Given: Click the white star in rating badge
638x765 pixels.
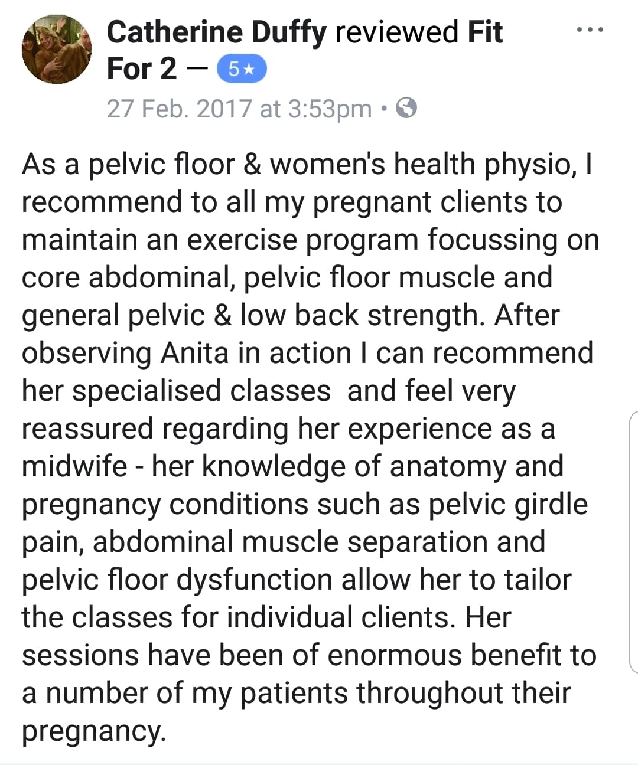Looking at the screenshot, I should click(250, 70).
